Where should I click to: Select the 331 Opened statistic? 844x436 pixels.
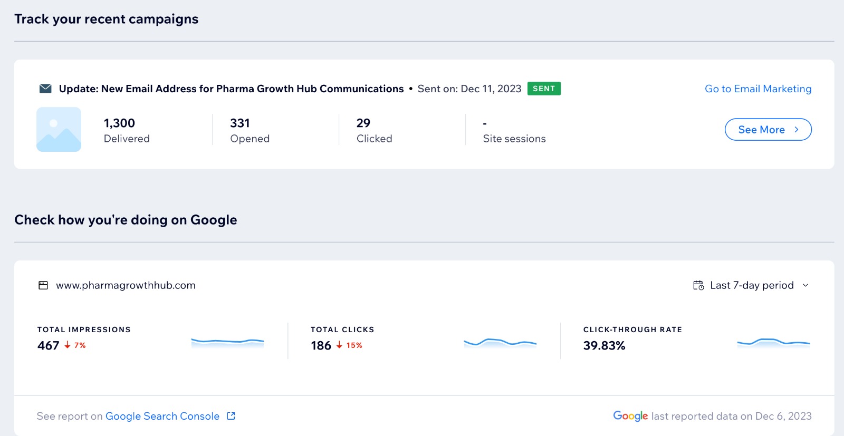coord(250,130)
